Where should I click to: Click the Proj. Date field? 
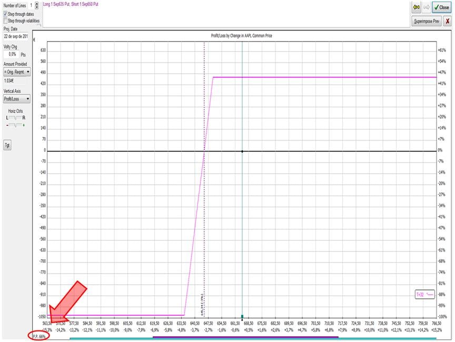click(16, 36)
